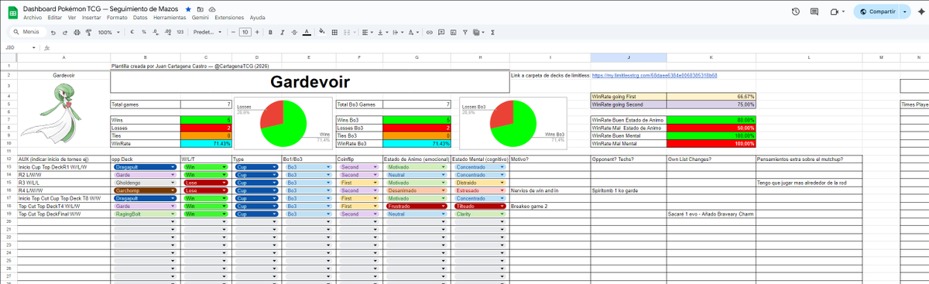This screenshot has height=284, width=929.
Task: Activate the paint format tool
Action: point(87,33)
